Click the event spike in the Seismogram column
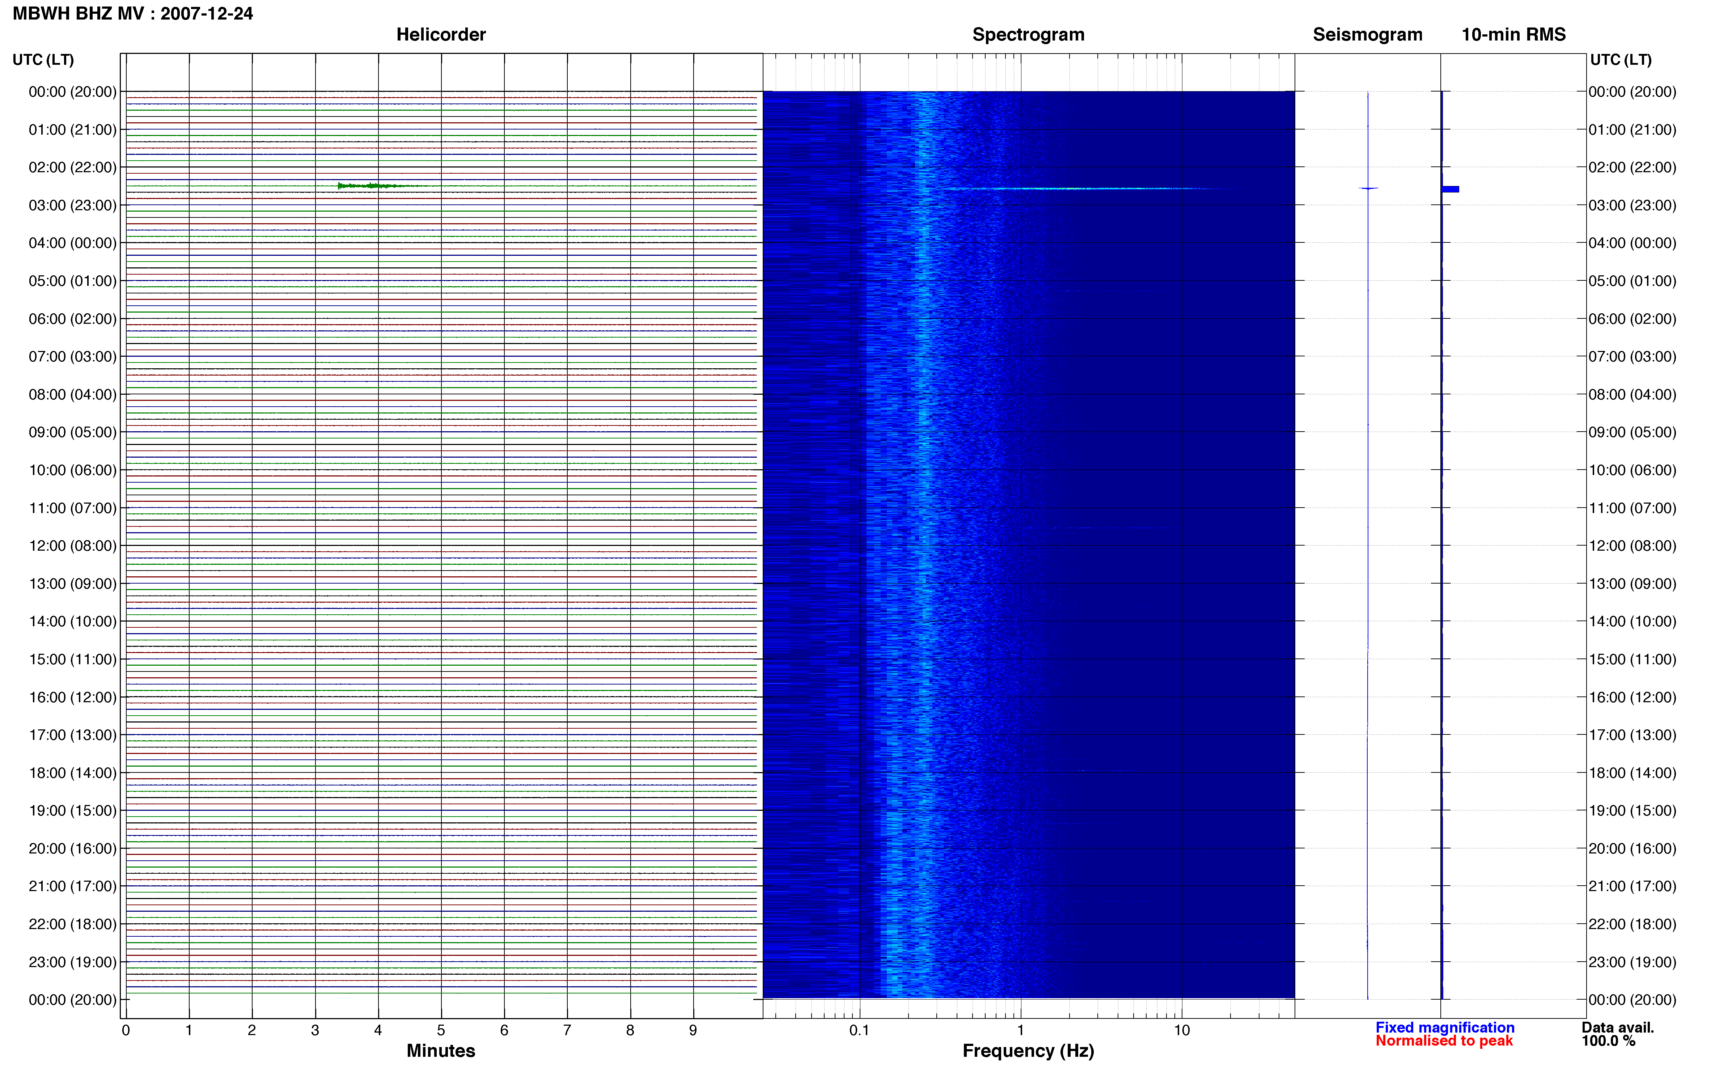The width and height of the screenshot is (1715, 1072). click(x=1368, y=188)
